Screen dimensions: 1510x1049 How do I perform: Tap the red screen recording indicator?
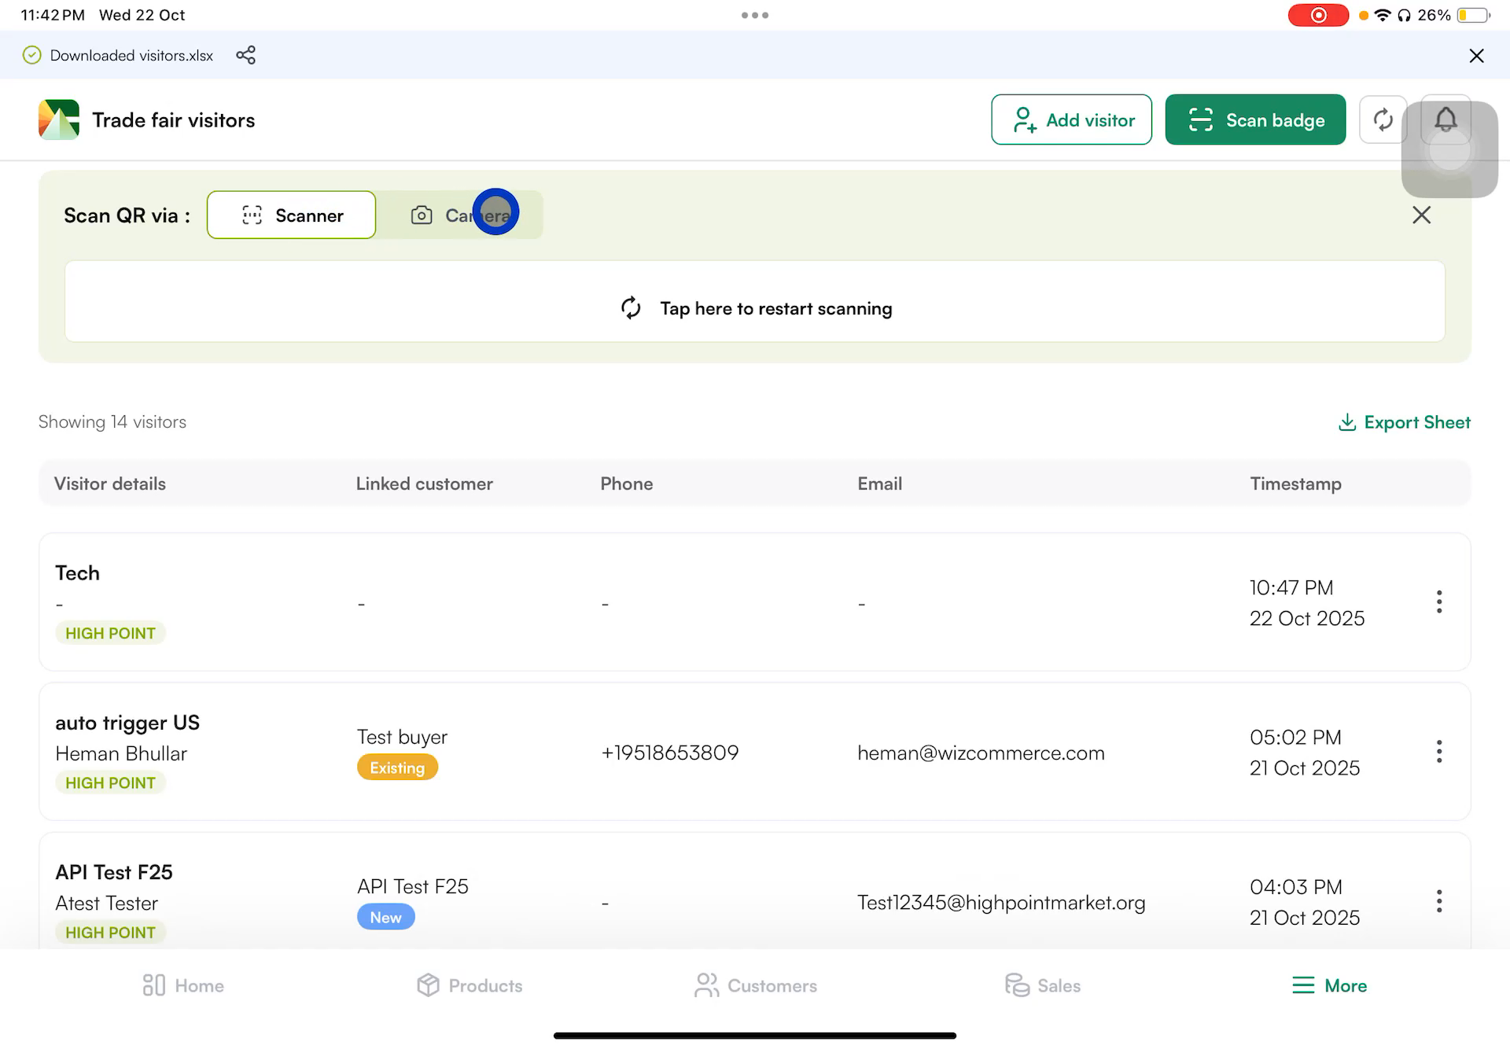pyautogui.click(x=1318, y=14)
